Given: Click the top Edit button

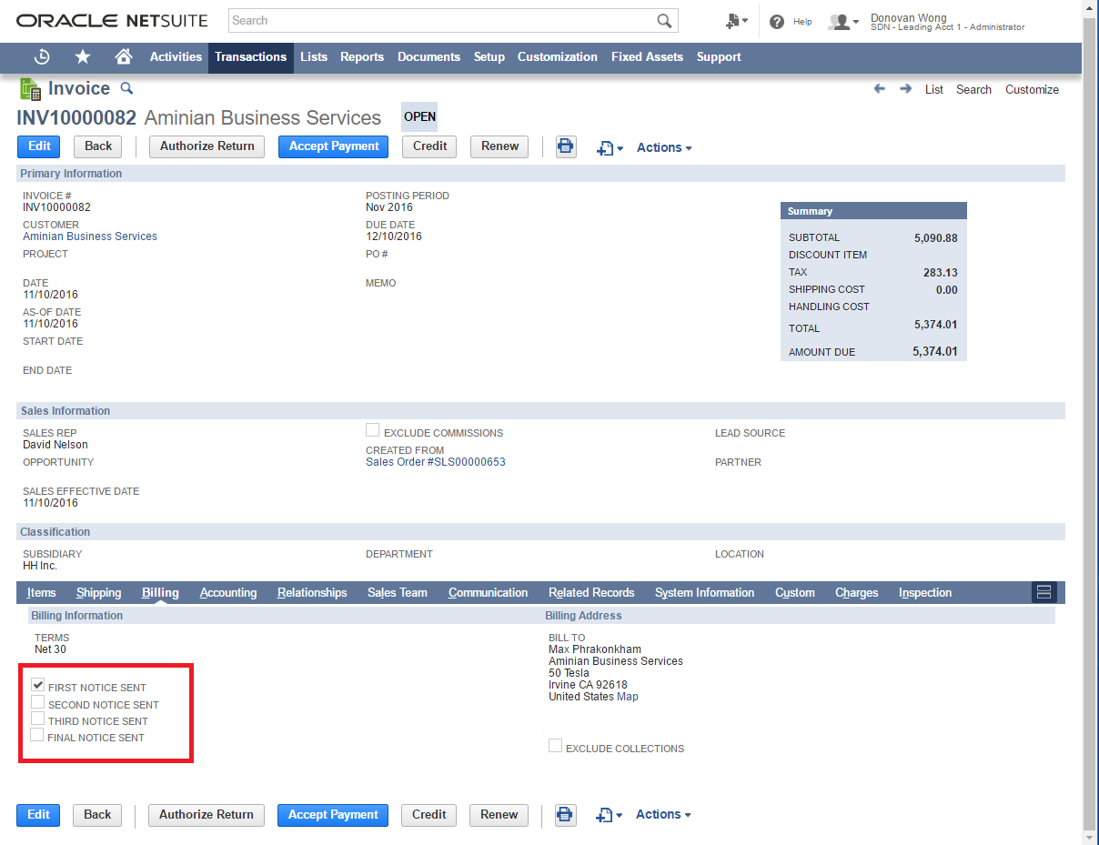Looking at the screenshot, I should tap(39, 146).
